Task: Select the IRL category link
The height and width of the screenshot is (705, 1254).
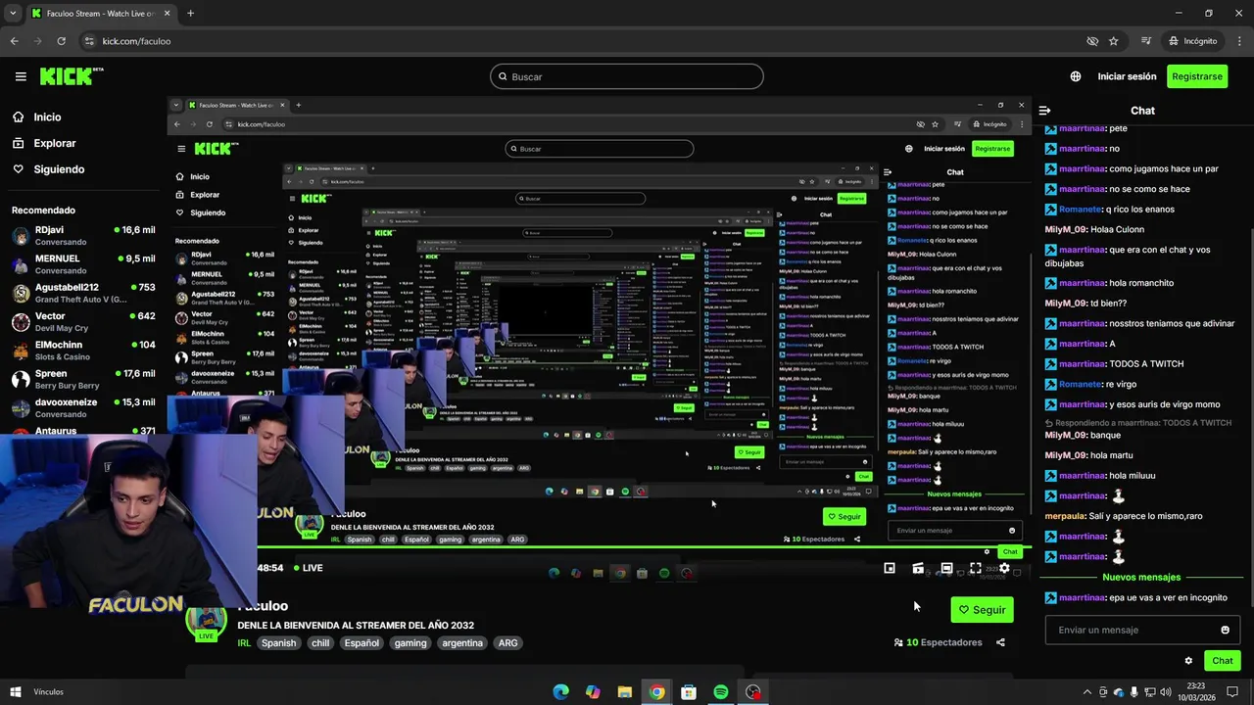Action: coord(244,643)
